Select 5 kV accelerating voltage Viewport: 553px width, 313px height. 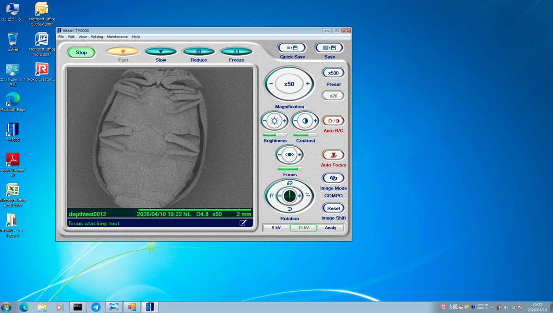(276, 228)
